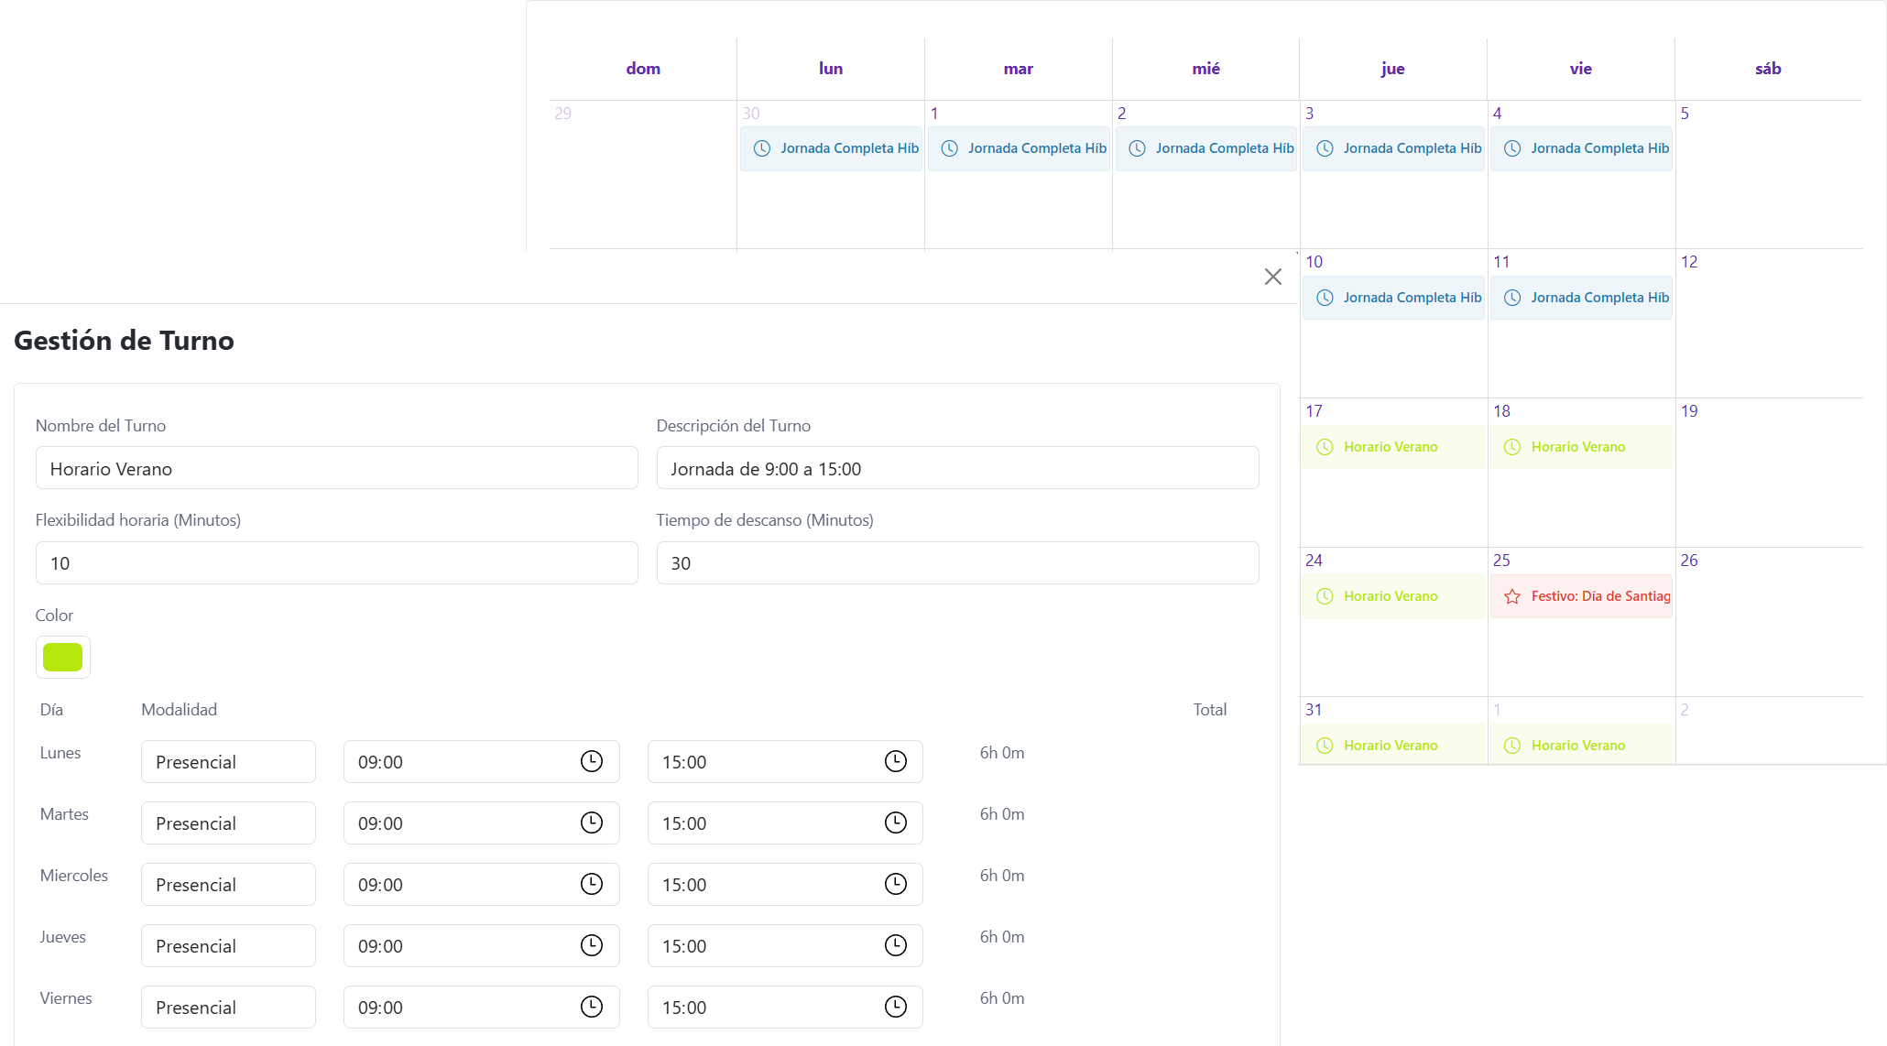Viewport: 1887px width, 1046px height.
Task: Click the clock icon on the day 2 Jornada Completa shift
Action: (1137, 148)
